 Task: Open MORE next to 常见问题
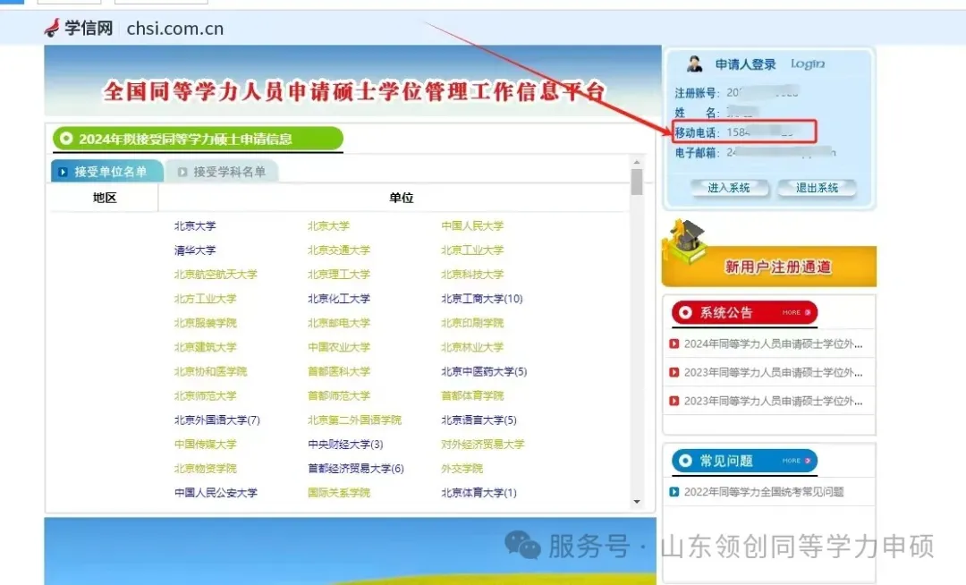pyautogui.click(x=792, y=460)
